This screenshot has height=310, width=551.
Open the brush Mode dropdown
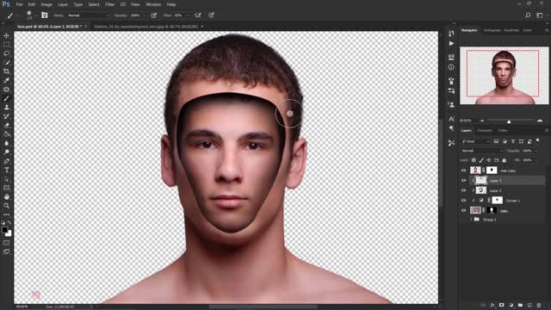click(x=88, y=15)
